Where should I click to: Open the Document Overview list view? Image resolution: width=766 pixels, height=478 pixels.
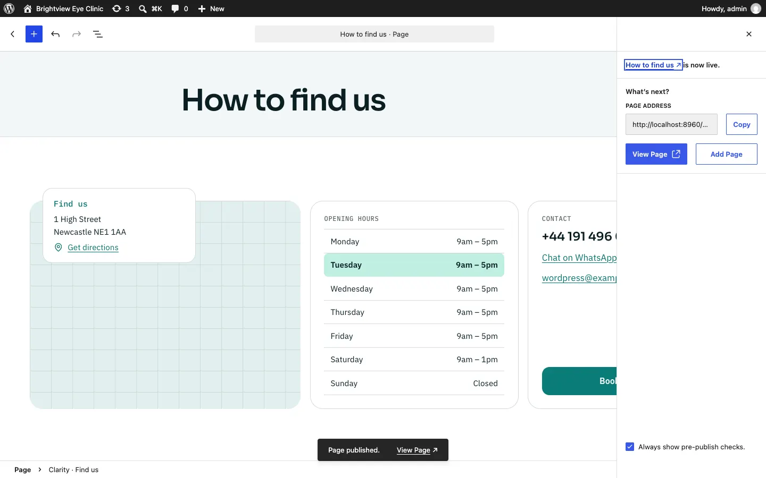(x=98, y=34)
